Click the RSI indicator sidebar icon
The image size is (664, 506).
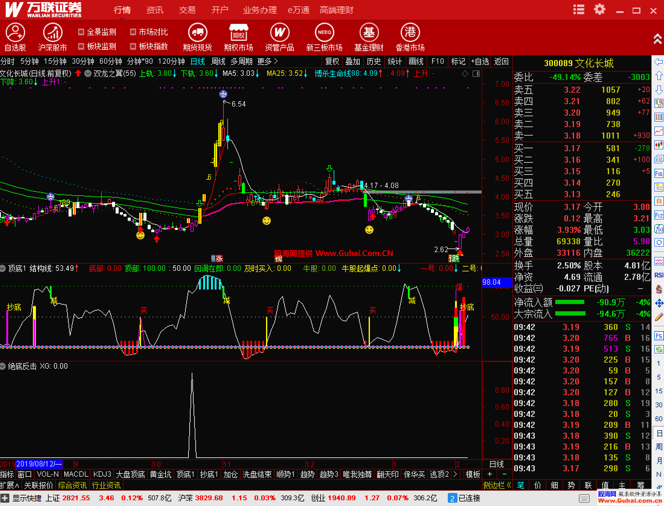(659, 275)
